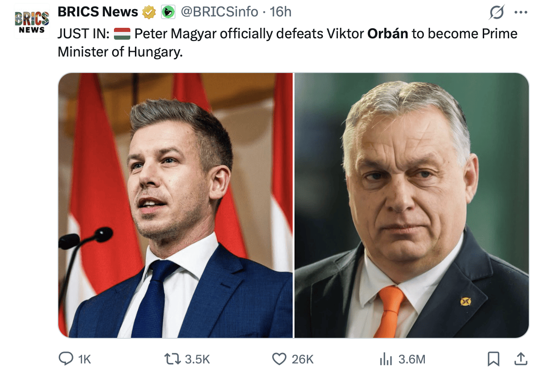Viewport: 537px width, 373px height.
Task: Click the affiliate badge beside the verified checkmark
Action: click(168, 11)
